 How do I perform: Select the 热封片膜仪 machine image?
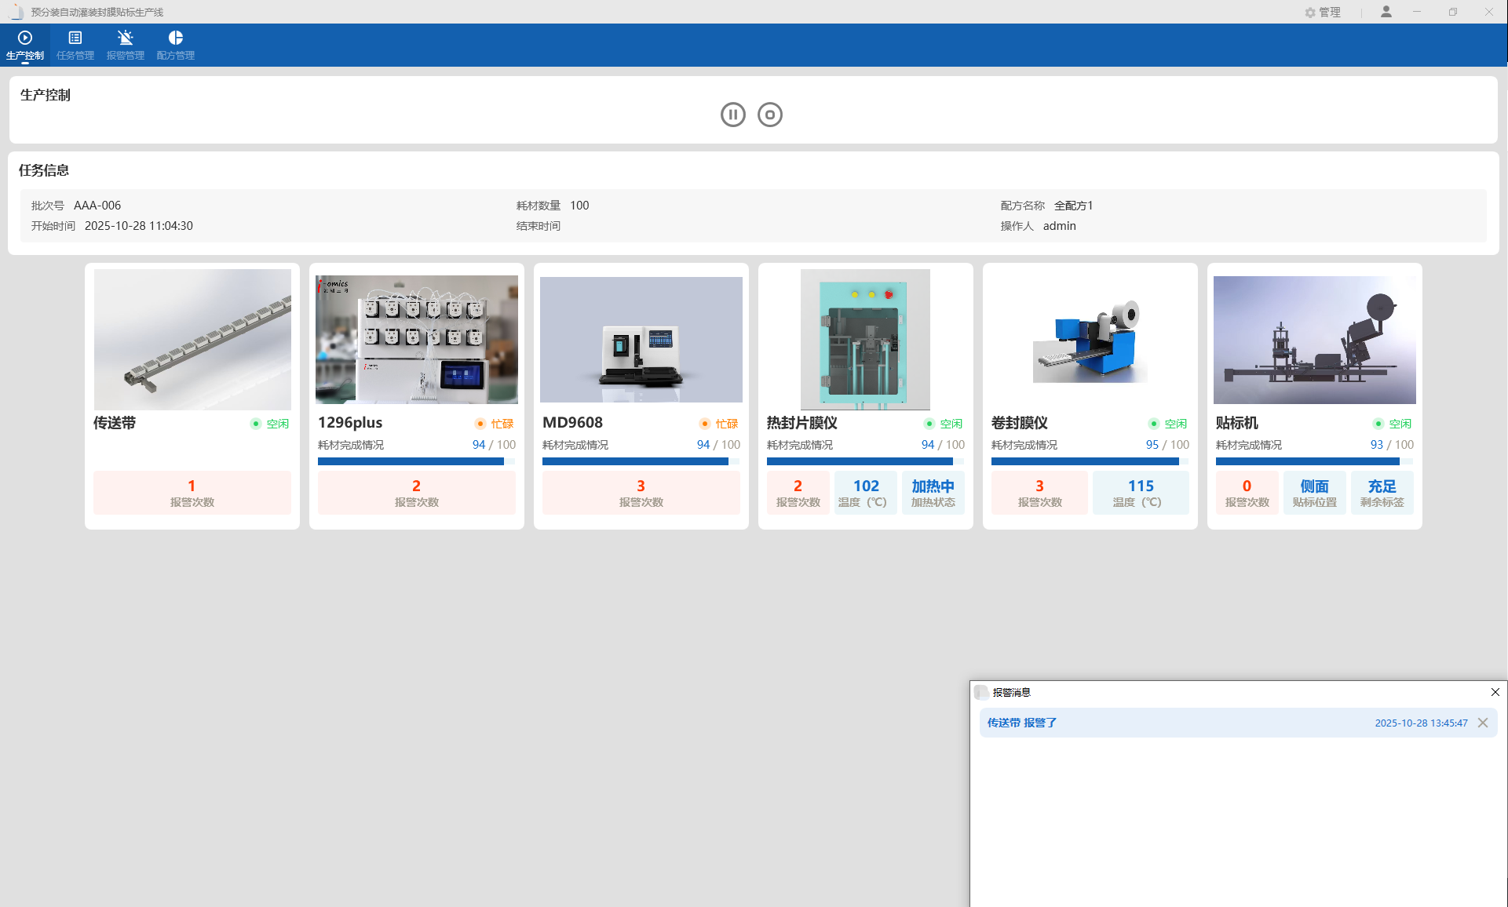pyautogui.click(x=865, y=339)
